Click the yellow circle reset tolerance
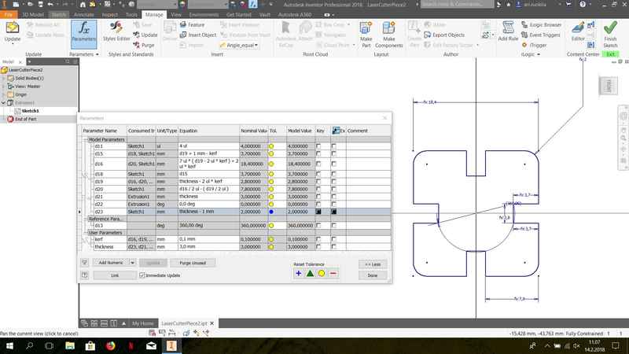 [322, 273]
